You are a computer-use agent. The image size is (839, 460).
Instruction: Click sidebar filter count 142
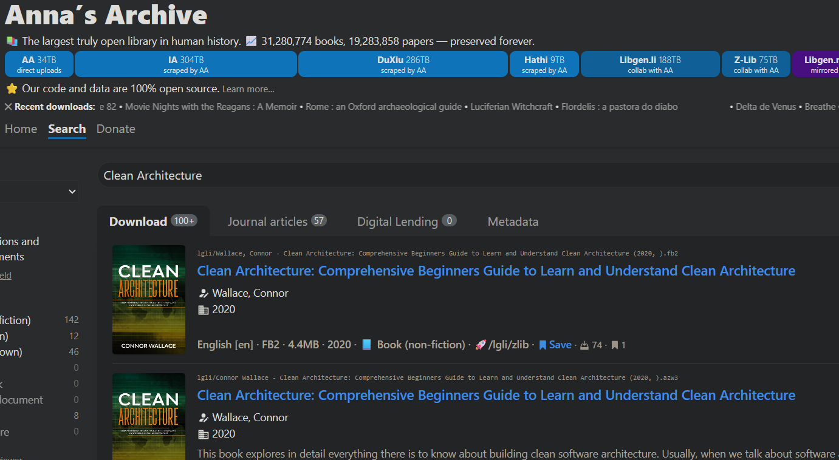click(x=72, y=320)
